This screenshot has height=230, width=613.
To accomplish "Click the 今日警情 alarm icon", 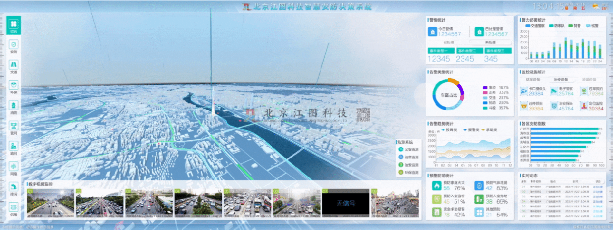I will tap(432, 32).
